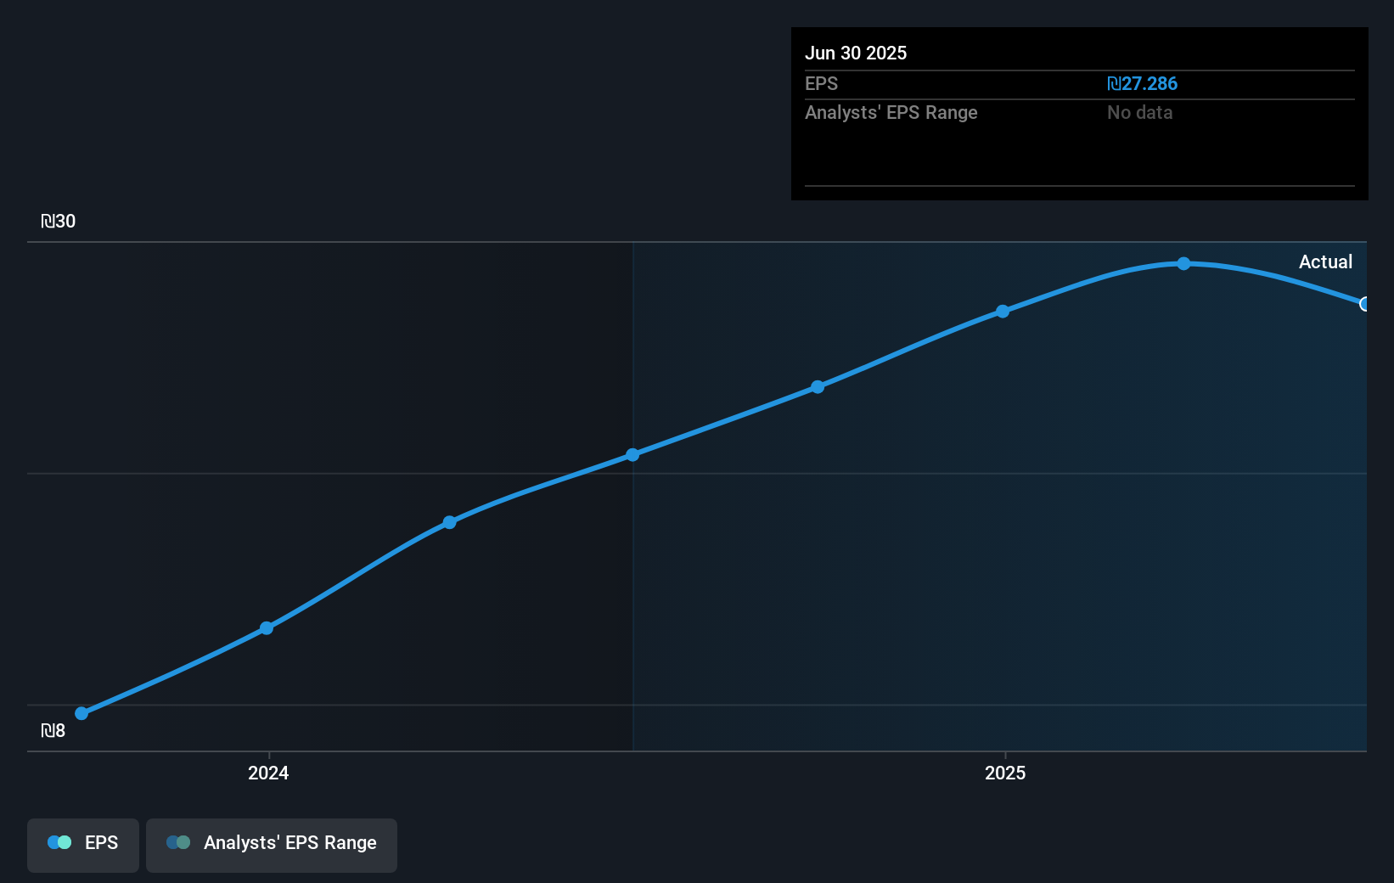This screenshot has height=883, width=1394.
Task: Toggle the Analysts' EPS Range series
Action: 272,845
